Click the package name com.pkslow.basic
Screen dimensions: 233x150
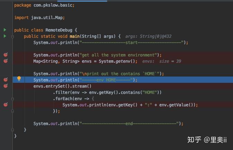coord(53,5)
